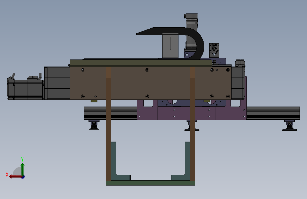
Task: Select the large brown side cover plate
Action: click(150, 83)
